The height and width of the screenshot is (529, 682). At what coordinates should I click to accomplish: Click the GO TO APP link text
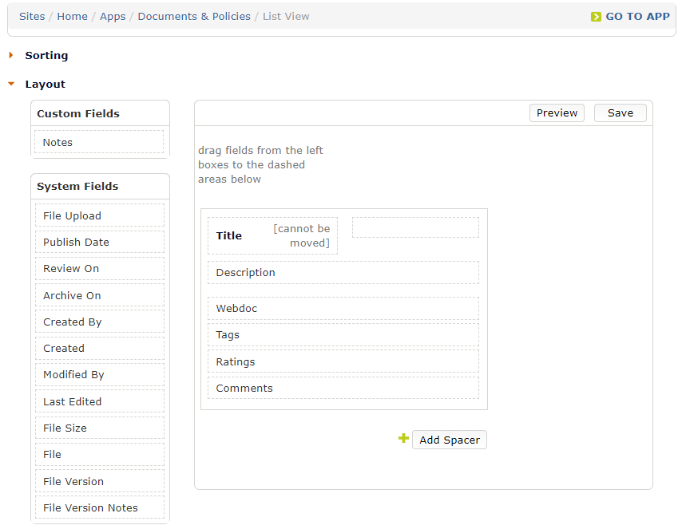637,17
